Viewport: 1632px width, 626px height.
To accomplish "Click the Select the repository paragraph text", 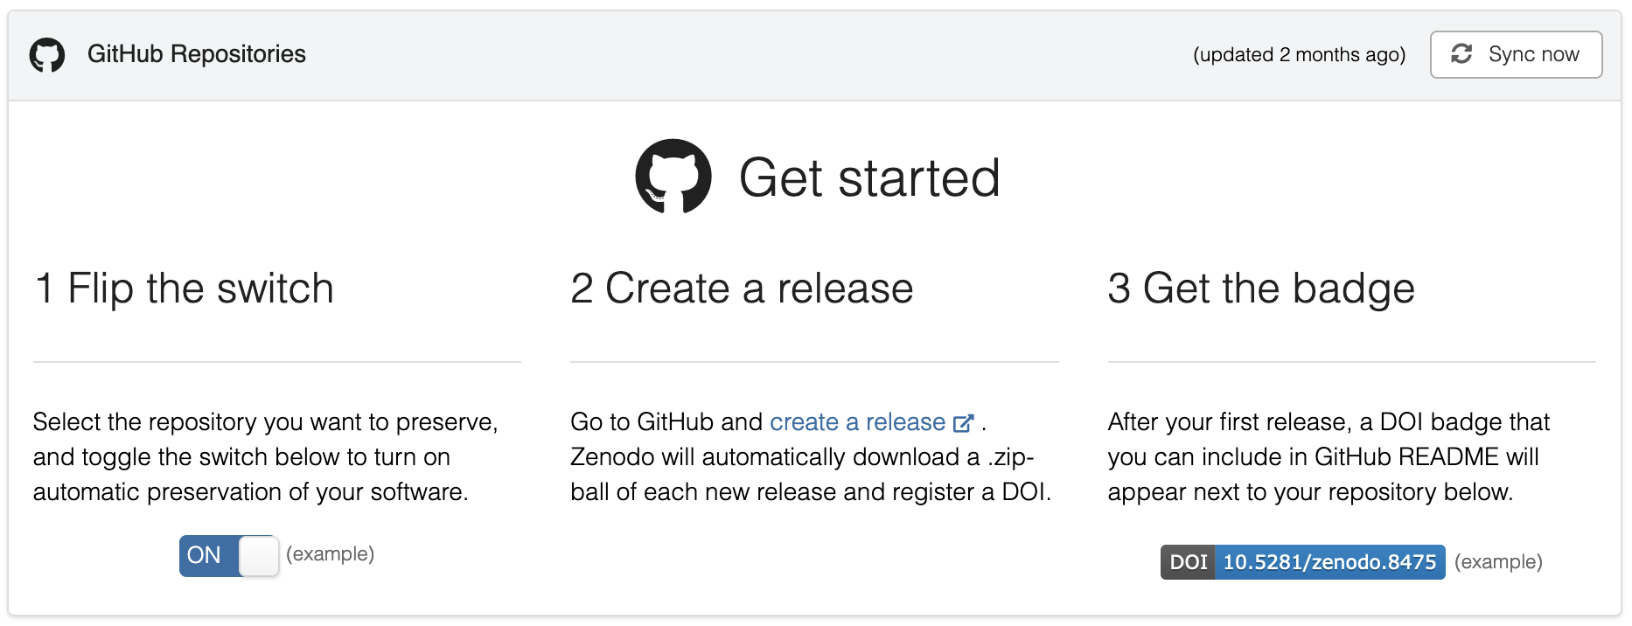I will 265,456.
